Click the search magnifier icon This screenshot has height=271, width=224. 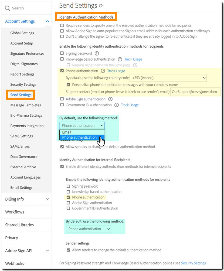point(7,8)
